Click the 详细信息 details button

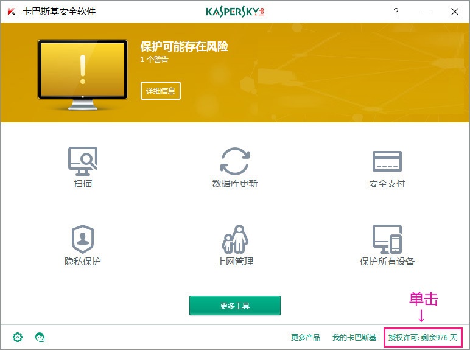[161, 91]
